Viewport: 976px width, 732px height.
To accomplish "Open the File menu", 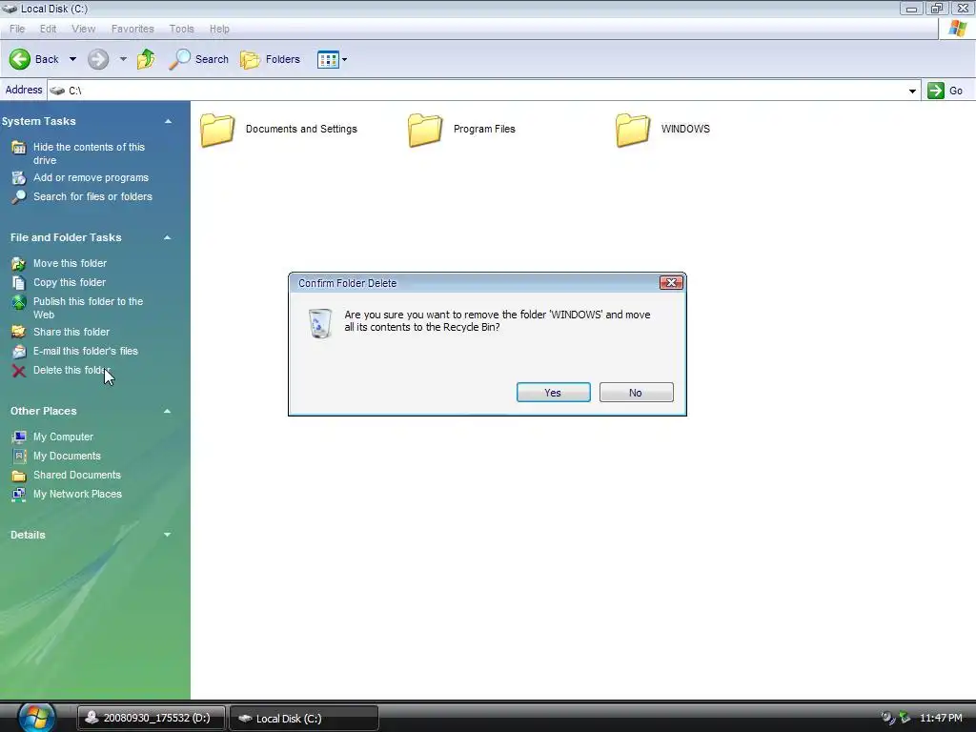I will tap(17, 29).
